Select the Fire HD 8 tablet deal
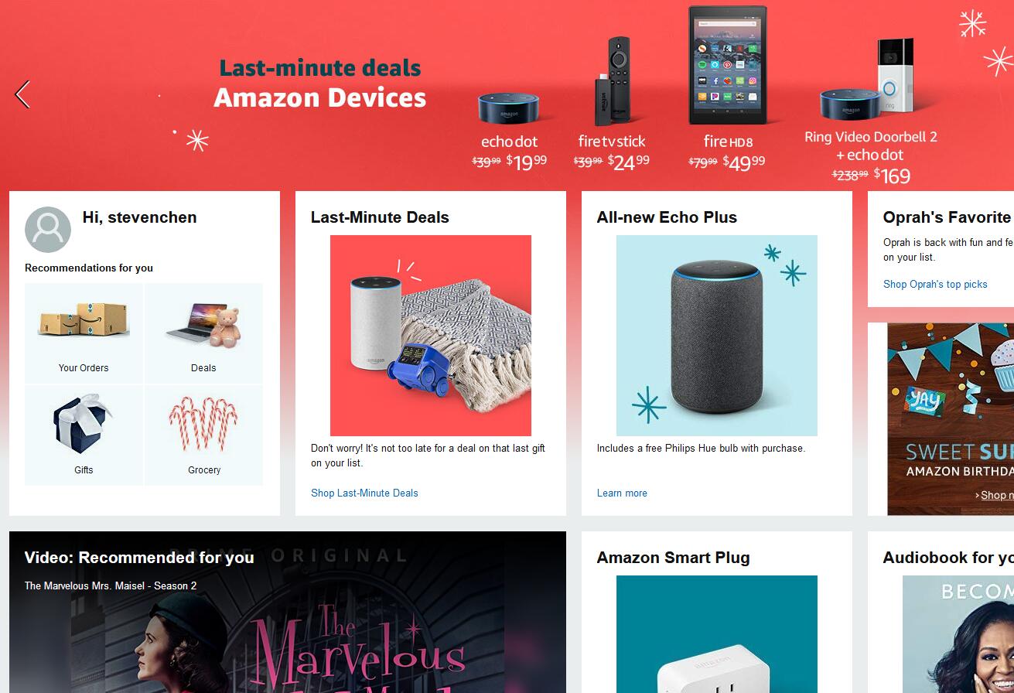Screen dimensions: 1014x693 (x=727, y=89)
